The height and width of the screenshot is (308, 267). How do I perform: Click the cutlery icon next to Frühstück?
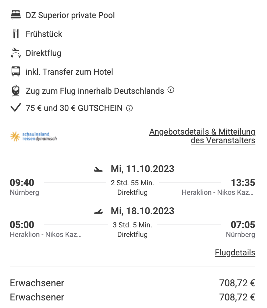point(16,34)
